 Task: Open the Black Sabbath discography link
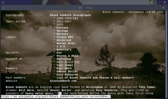point(71,15)
